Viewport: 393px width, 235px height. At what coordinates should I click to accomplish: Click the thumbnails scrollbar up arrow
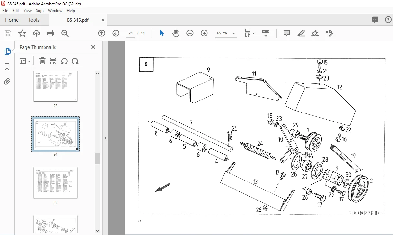pyautogui.click(x=98, y=73)
